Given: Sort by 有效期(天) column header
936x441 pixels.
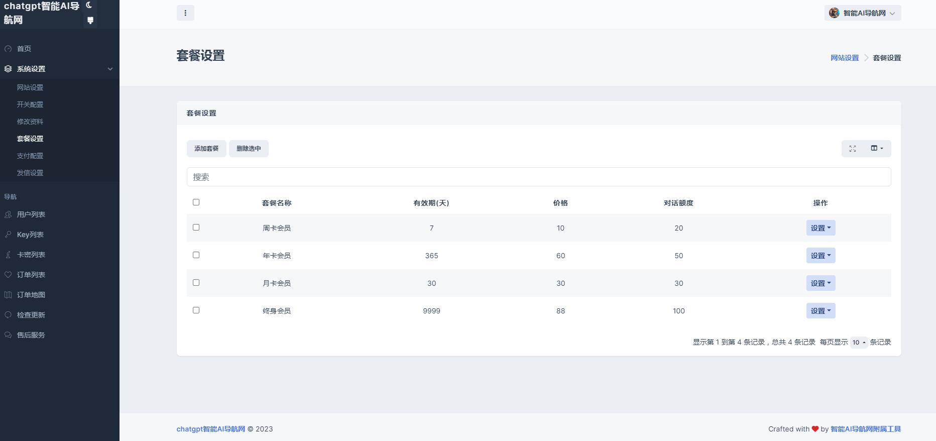Looking at the screenshot, I should [431, 203].
